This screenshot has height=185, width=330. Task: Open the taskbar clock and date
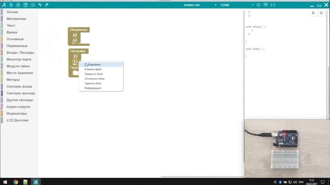pyautogui.click(x=311, y=182)
